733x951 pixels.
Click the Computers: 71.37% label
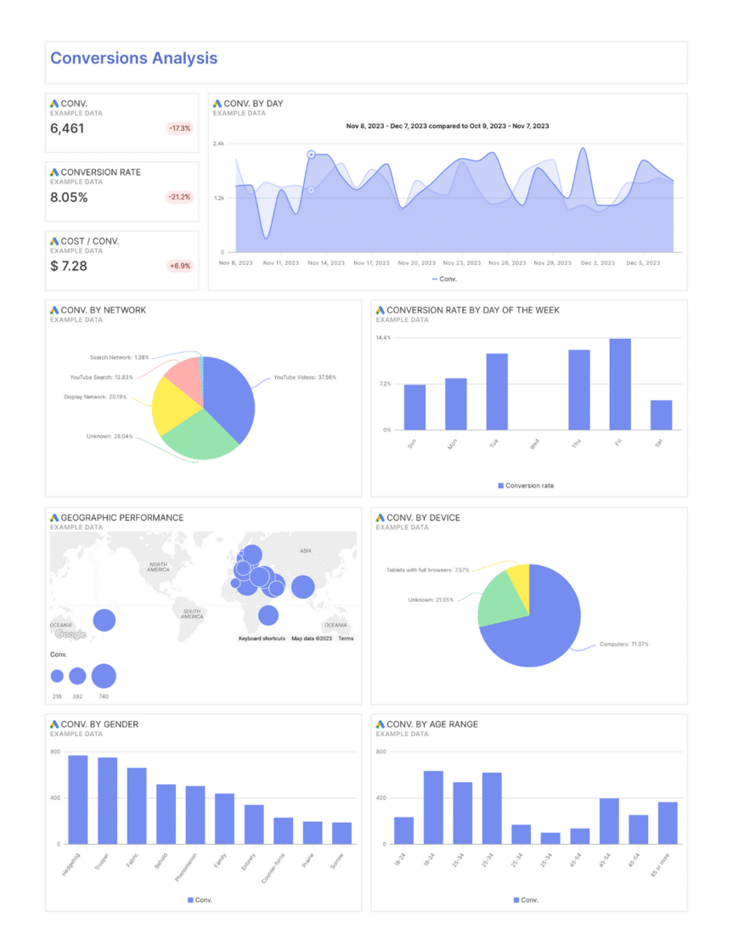[623, 644]
